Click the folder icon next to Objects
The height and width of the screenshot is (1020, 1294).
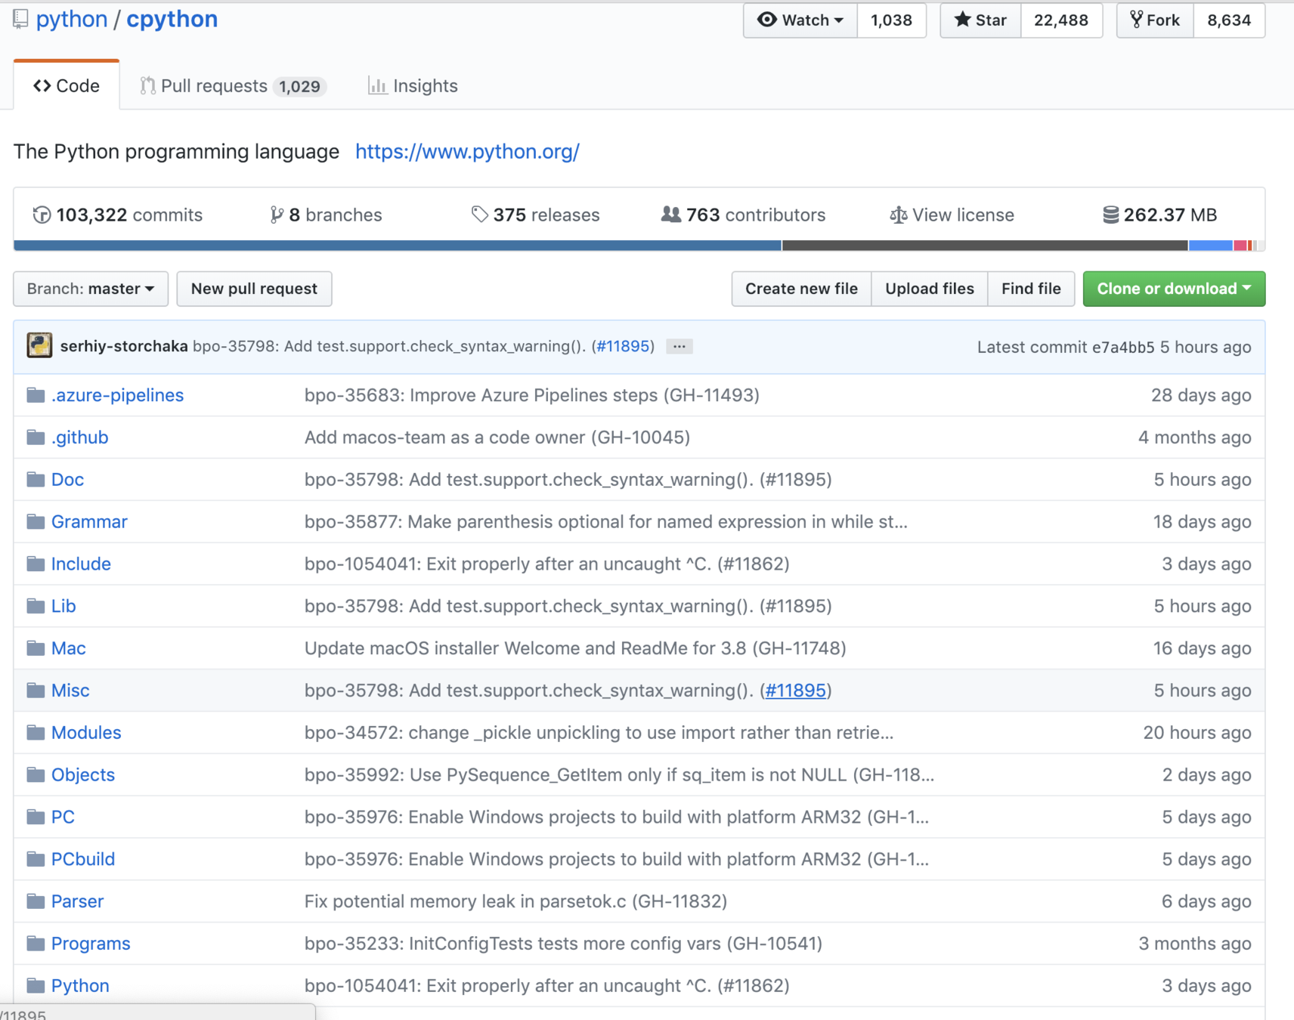click(x=36, y=775)
